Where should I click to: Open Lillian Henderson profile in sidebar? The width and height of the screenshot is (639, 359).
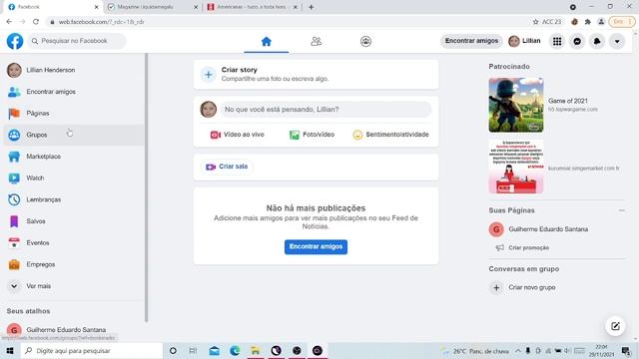tap(73, 70)
